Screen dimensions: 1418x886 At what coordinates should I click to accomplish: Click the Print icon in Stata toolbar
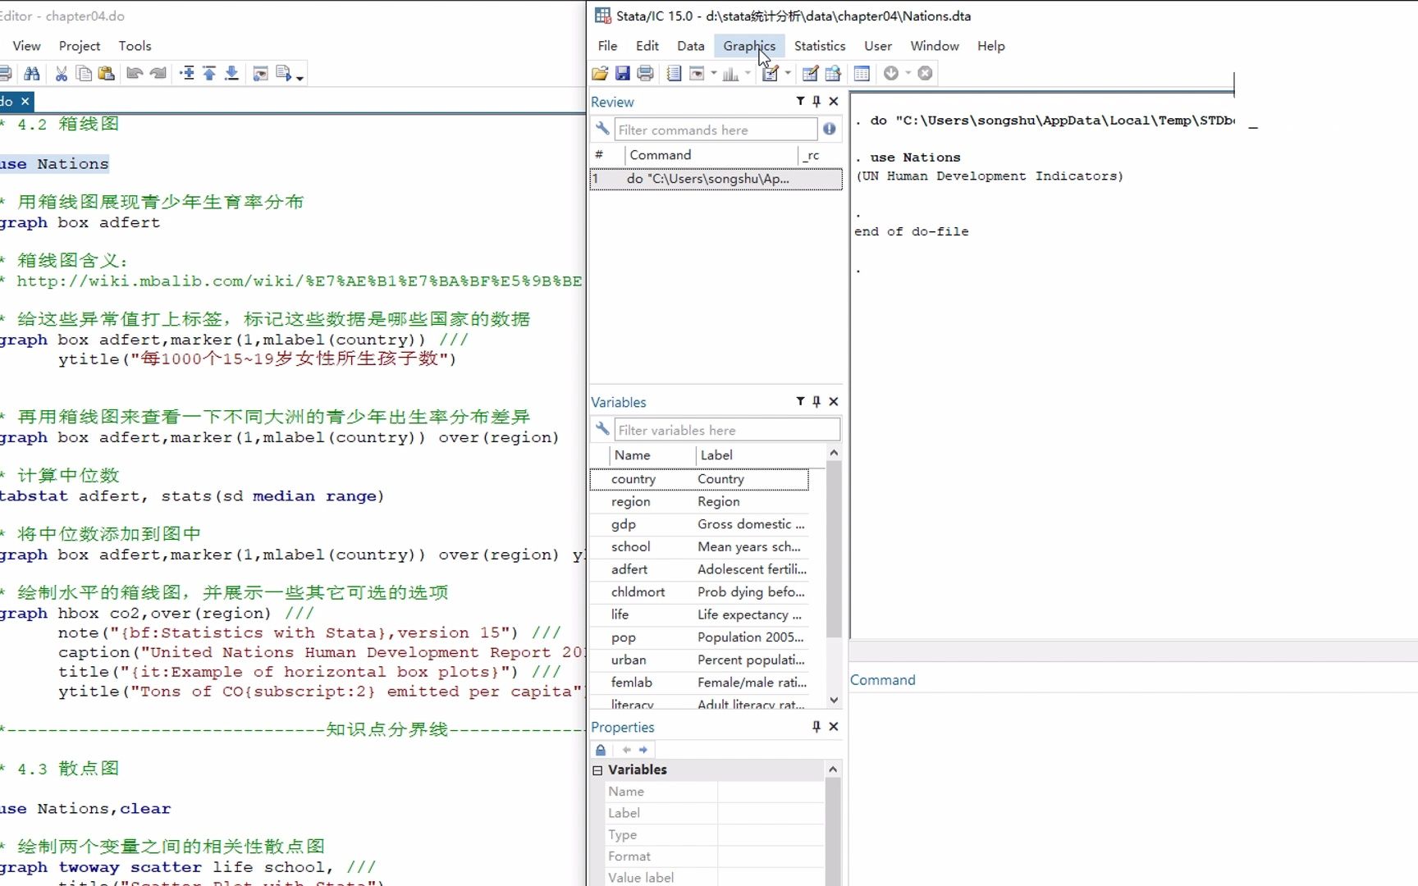[x=646, y=74]
